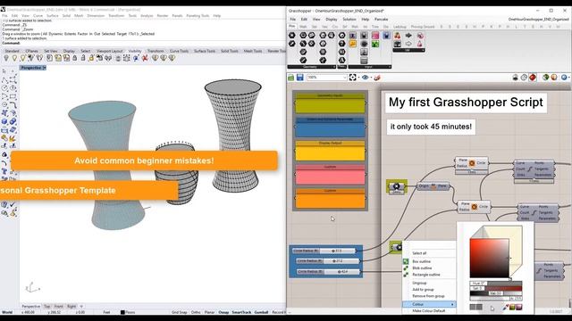
Task: Select the first black hexagon geometry parameter
Action: pos(292,36)
